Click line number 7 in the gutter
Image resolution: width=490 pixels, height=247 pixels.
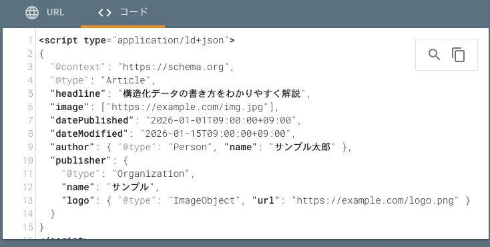[x=30, y=120]
